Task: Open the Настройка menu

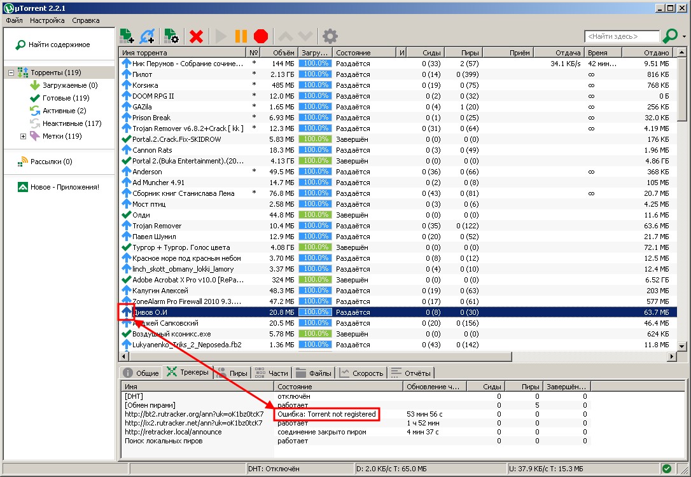Action: pos(48,20)
